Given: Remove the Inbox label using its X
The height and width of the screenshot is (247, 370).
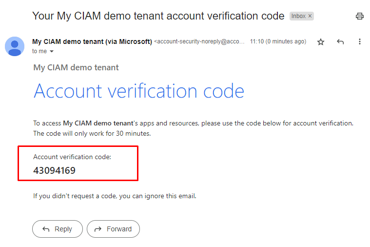Looking at the screenshot, I should pyautogui.click(x=310, y=16).
